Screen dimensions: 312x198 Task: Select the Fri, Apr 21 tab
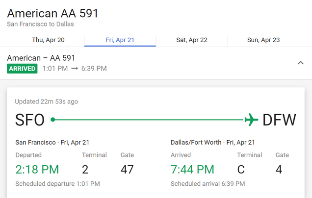(120, 40)
